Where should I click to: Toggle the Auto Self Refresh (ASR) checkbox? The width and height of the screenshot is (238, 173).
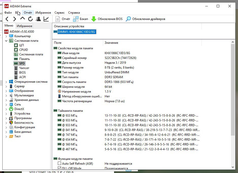tap(59, 163)
